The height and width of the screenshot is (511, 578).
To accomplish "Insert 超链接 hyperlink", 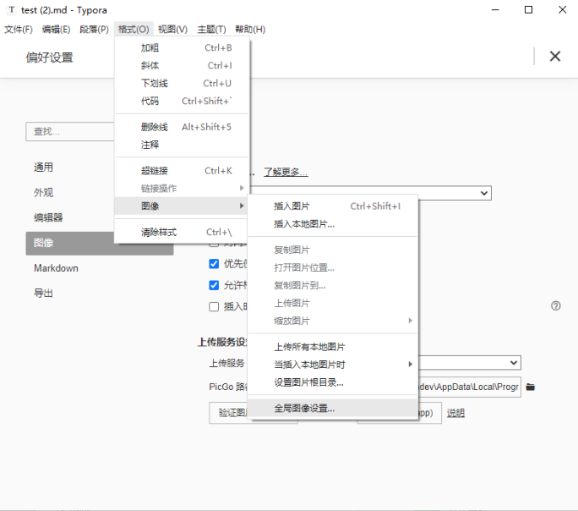I will coord(182,171).
